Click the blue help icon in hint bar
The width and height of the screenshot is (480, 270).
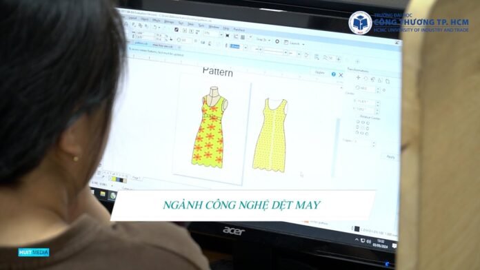tap(333, 74)
